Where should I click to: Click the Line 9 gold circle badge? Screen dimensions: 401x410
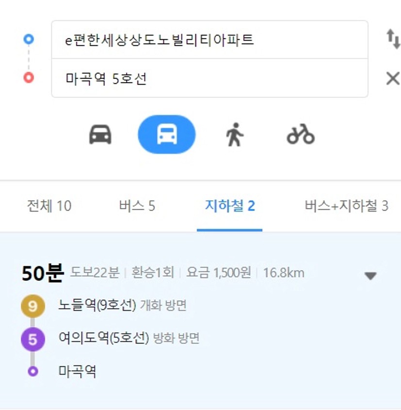pyautogui.click(x=33, y=306)
